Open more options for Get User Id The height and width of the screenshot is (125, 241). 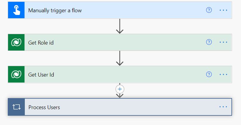223,74
